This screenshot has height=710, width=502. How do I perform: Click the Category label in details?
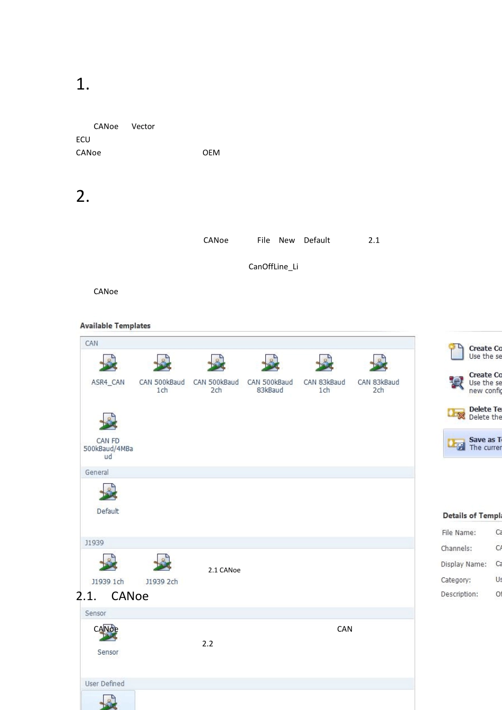pos(455,580)
